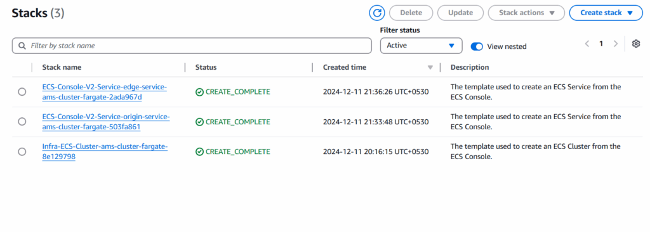650x232 pixels.
Task: Open Infra-ECS-Cluster-ams-cluster-fargate stack link
Action: click(105, 151)
